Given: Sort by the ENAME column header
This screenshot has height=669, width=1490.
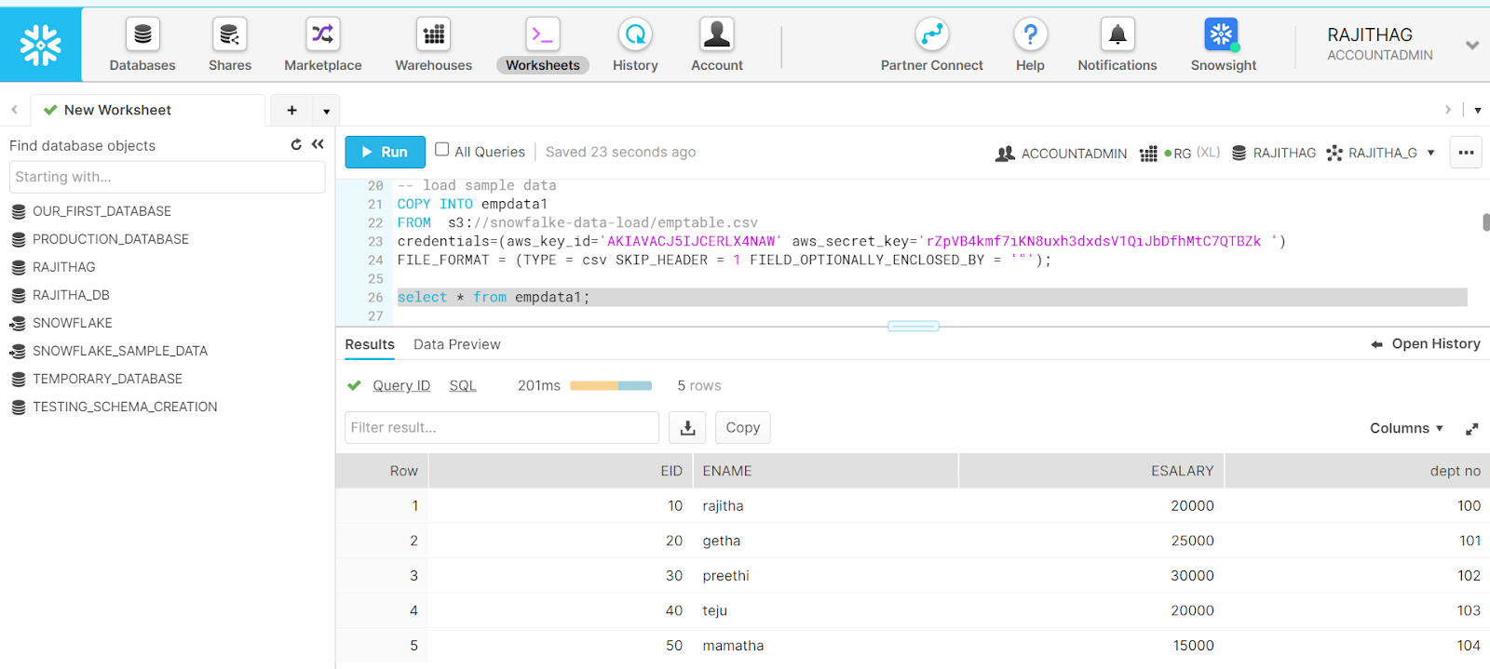Looking at the screenshot, I should 825,471.
